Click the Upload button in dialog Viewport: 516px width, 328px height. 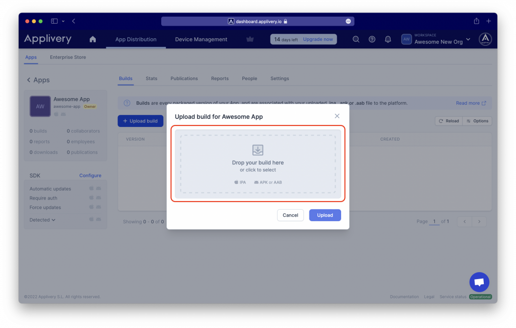pyautogui.click(x=325, y=215)
